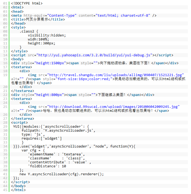Click </textarea> closing tag on line 27
The width and height of the screenshot is (191, 194).
point(23,118)
